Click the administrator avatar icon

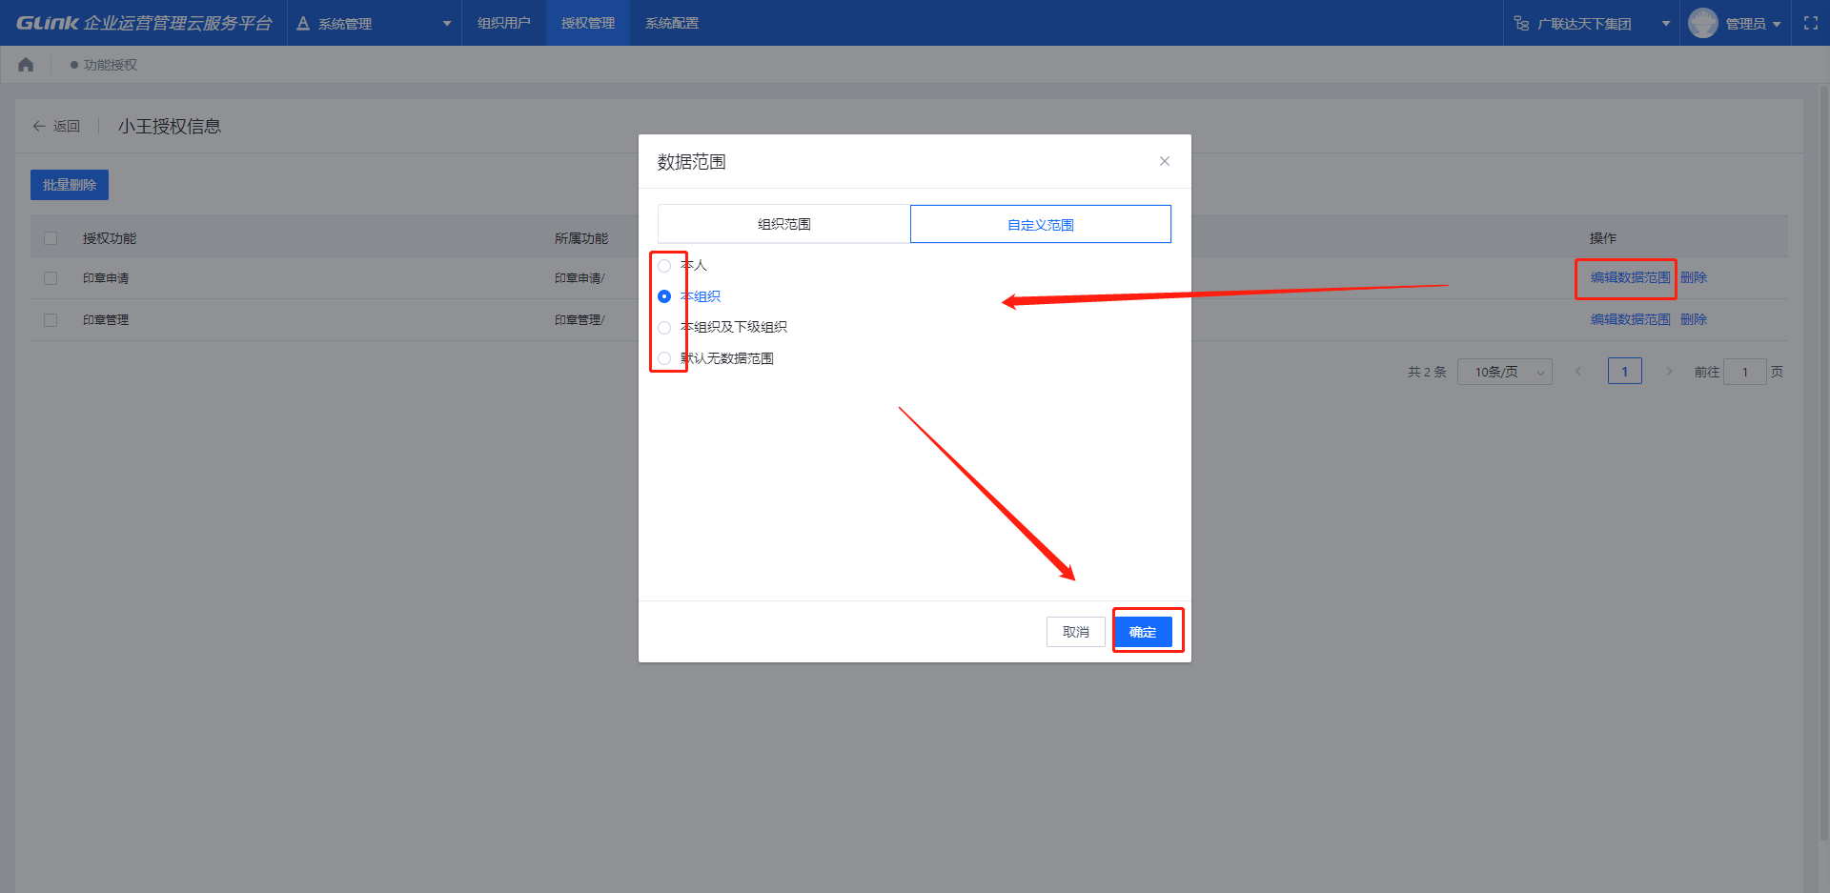coord(1702,23)
